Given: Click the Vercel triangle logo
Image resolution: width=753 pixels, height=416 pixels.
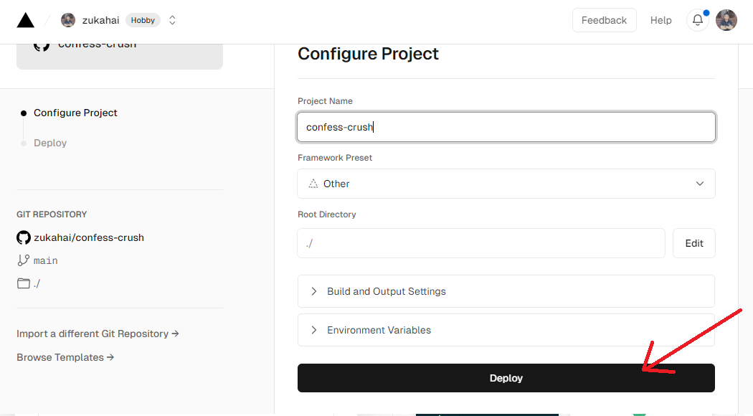Looking at the screenshot, I should pyautogui.click(x=25, y=20).
